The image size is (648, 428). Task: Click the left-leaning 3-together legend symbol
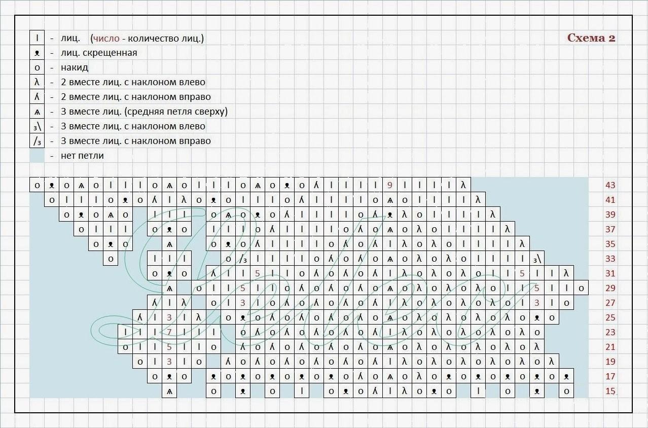pyautogui.click(x=37, y=126)
